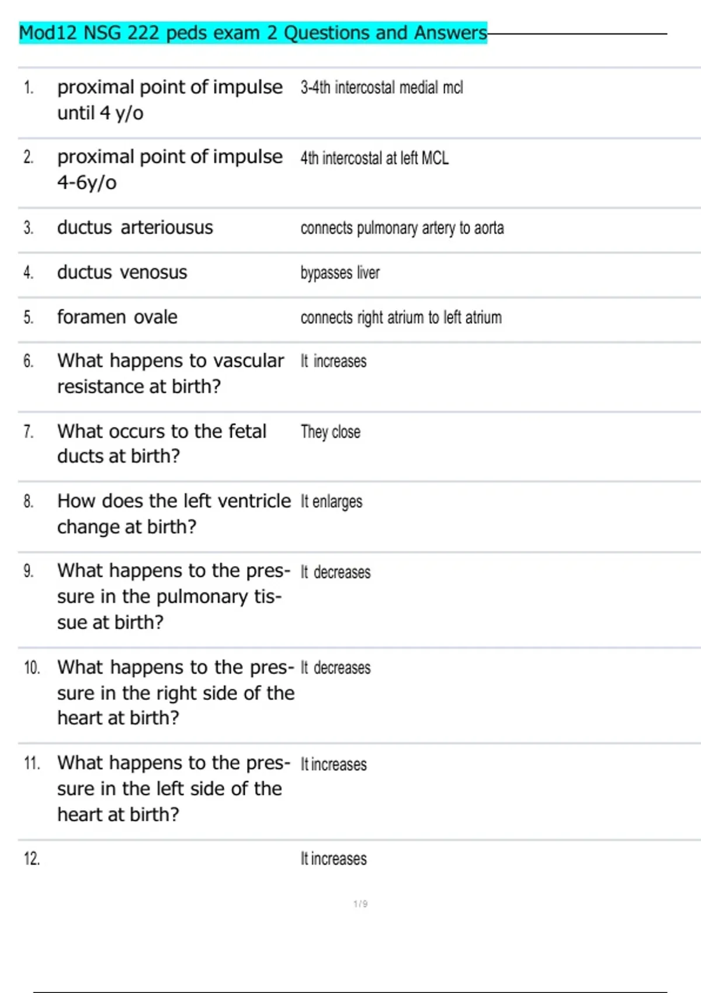
Task: Select question about right side heart pressure
Action: 175,692
